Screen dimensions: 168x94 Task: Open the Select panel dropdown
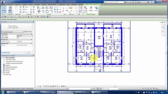(4, 14)
